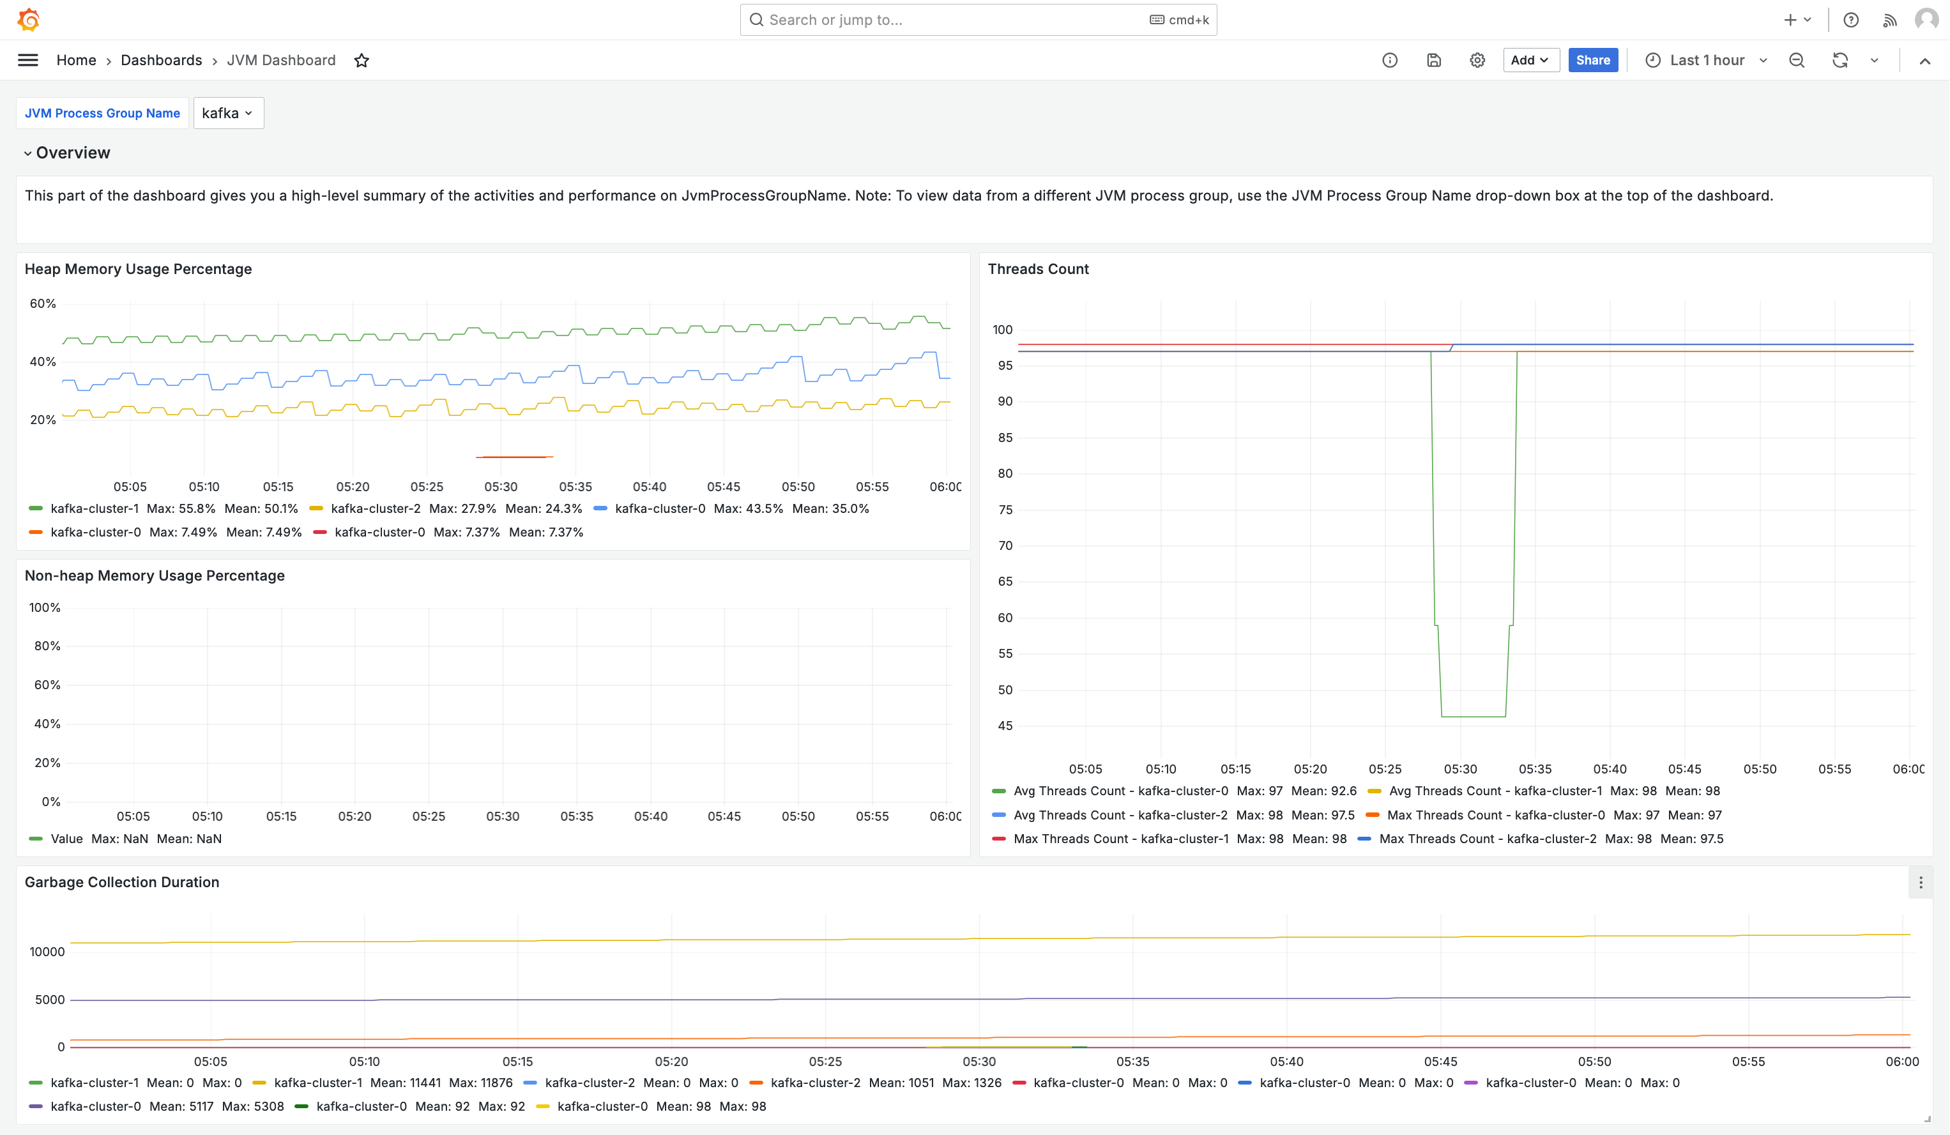Save the current dashboard
The image size is (1950, 1135).
pyautogui.click(x=1434, y=59)
